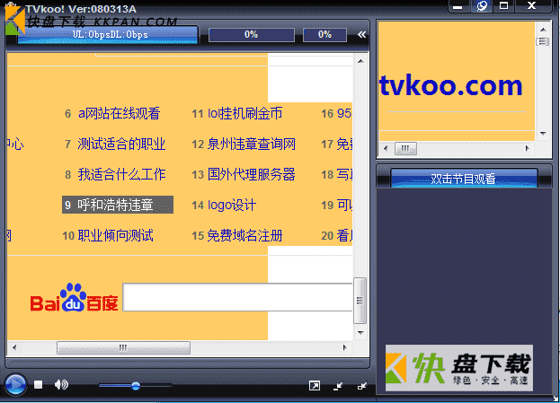Stop playback with the square stop button
The image size is (560, 403).
click(x=39, y=384)
